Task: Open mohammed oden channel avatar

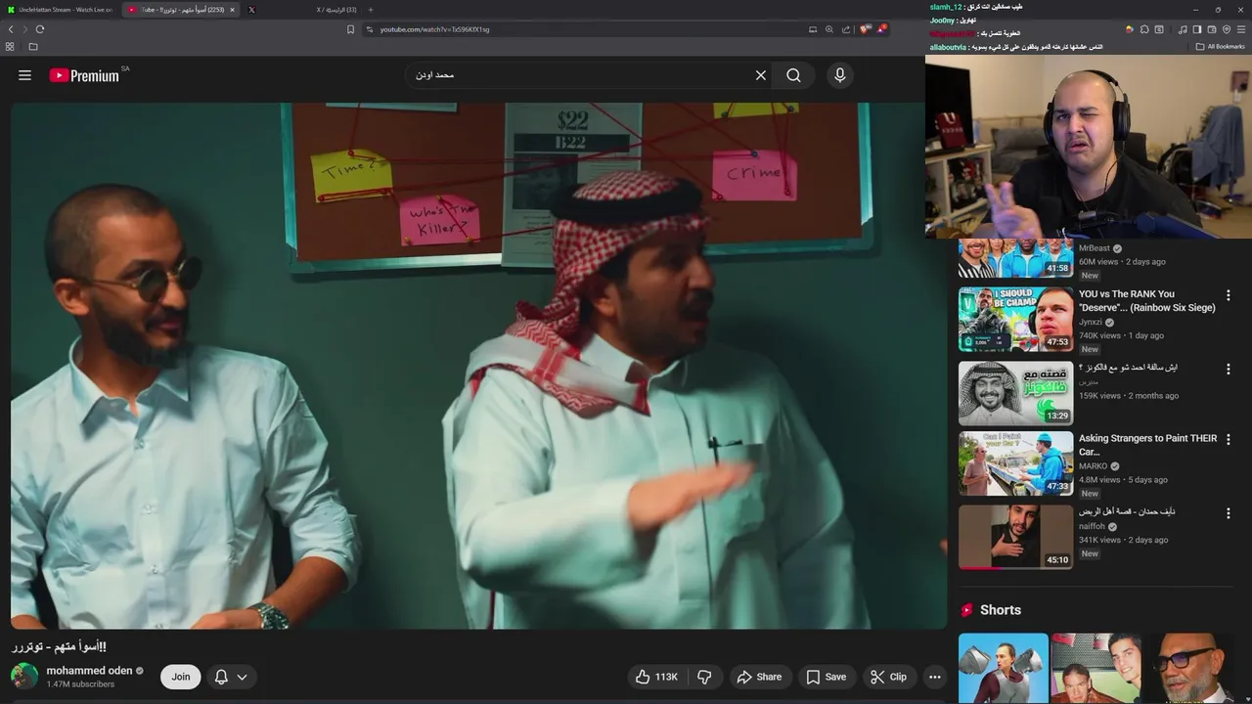Action: 24,677
